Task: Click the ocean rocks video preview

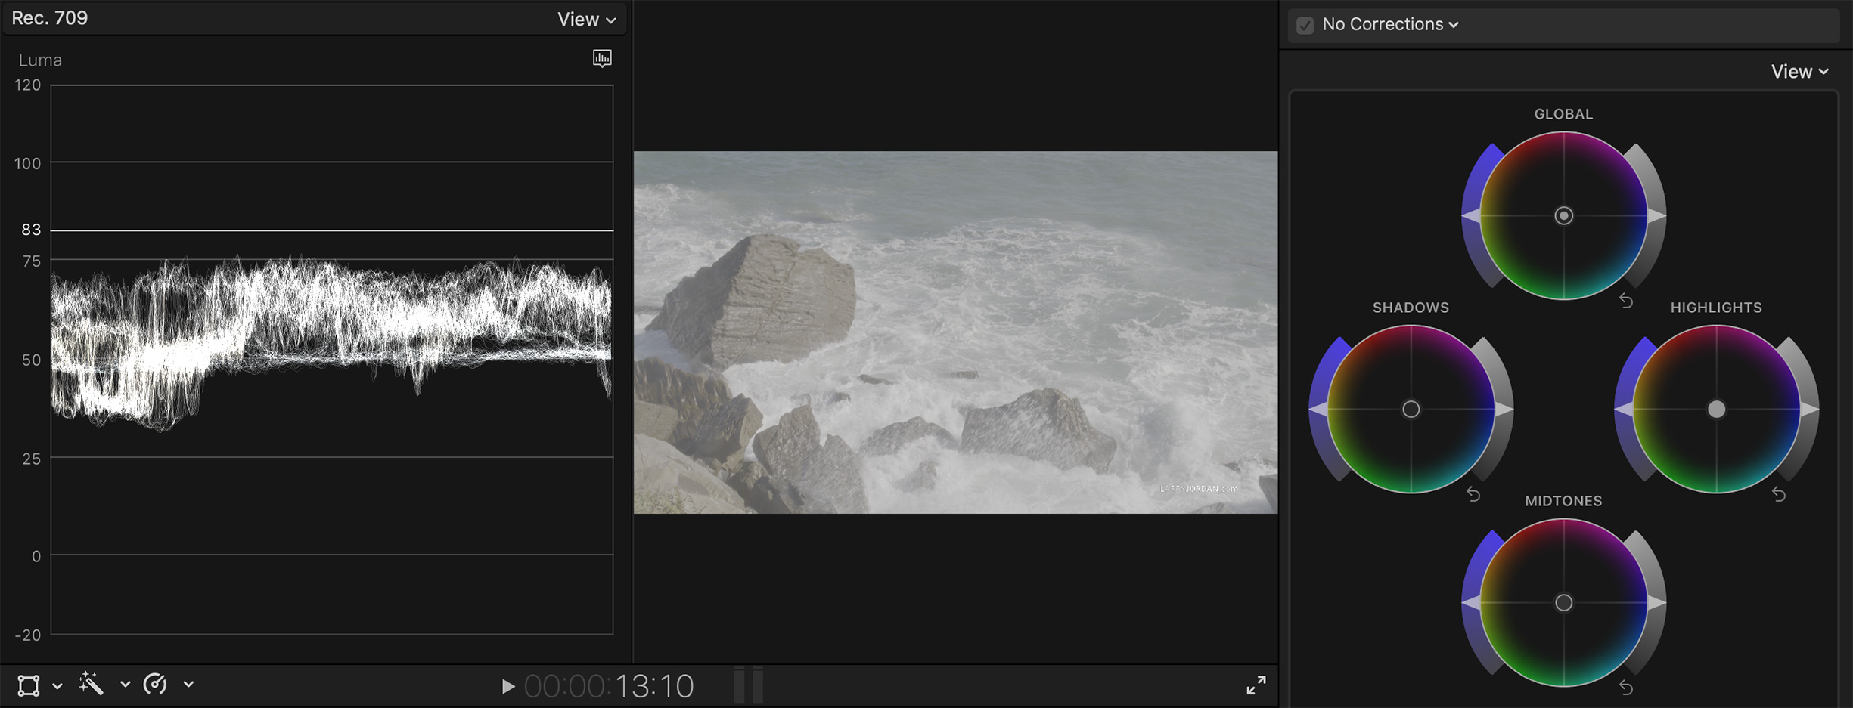Action: pyautogui.click(x=954, y=332)
